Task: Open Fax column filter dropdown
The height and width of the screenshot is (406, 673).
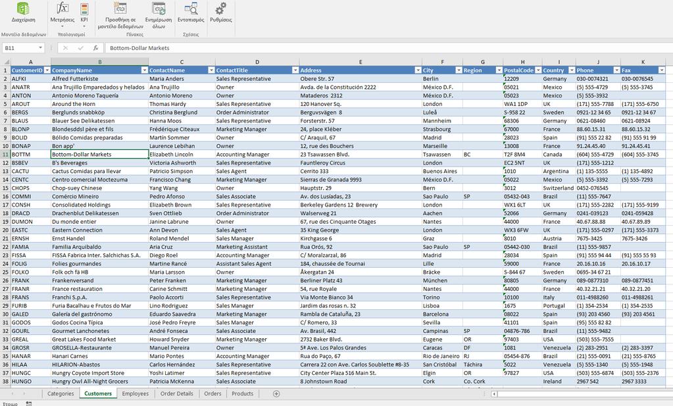Action: pos(661,70)
